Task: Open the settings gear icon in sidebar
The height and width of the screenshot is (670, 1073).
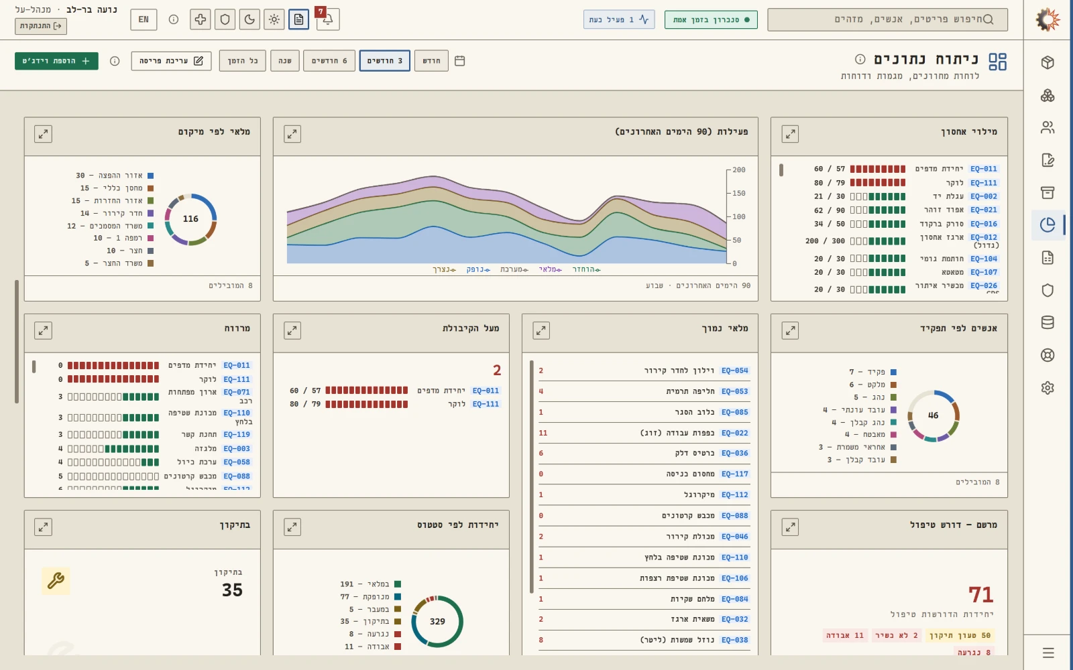Action: click(1048, 387)
